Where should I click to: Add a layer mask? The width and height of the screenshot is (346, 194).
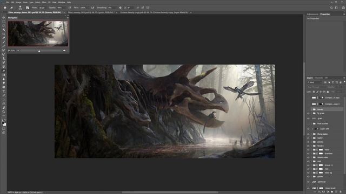pyautogui.click(x=323, y=192)
